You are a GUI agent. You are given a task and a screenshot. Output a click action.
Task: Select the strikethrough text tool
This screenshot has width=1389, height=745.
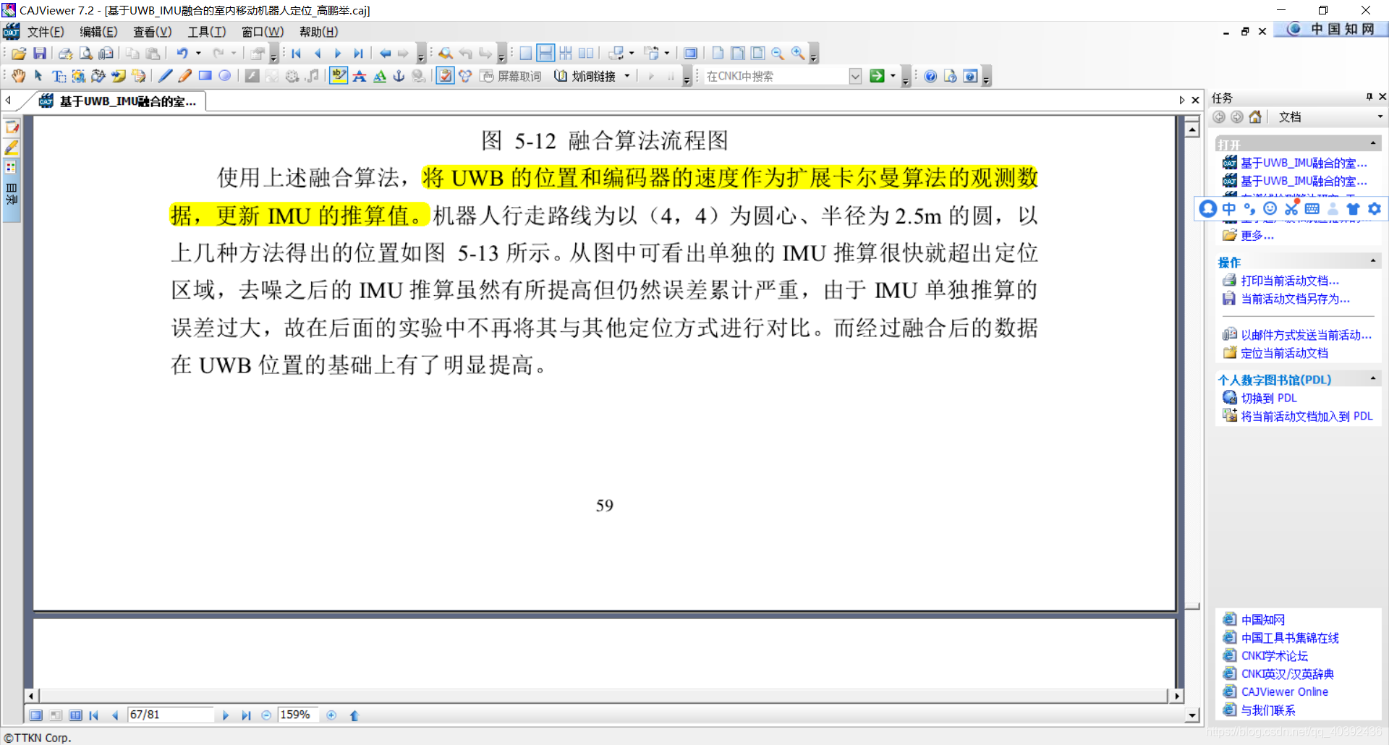tap(359, 76)
